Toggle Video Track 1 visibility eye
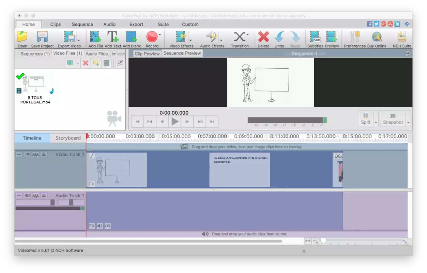 pos(27,155)
